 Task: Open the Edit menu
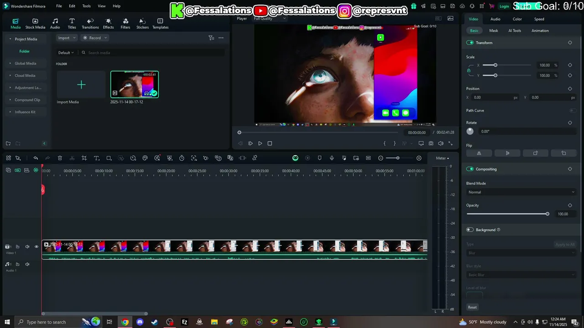72,6
